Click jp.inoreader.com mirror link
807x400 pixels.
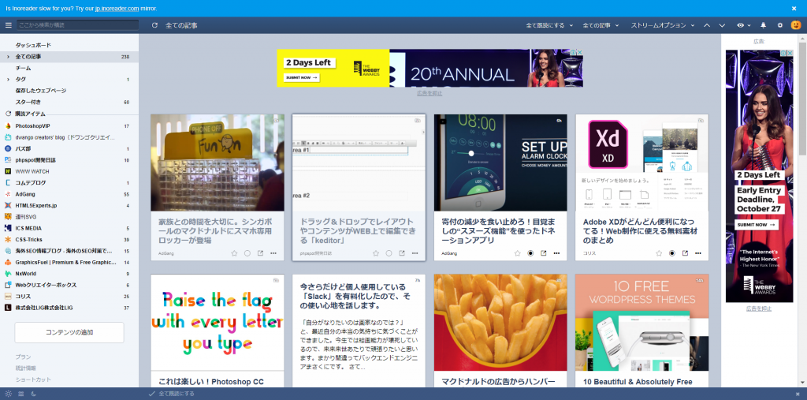tap(117, 9)
